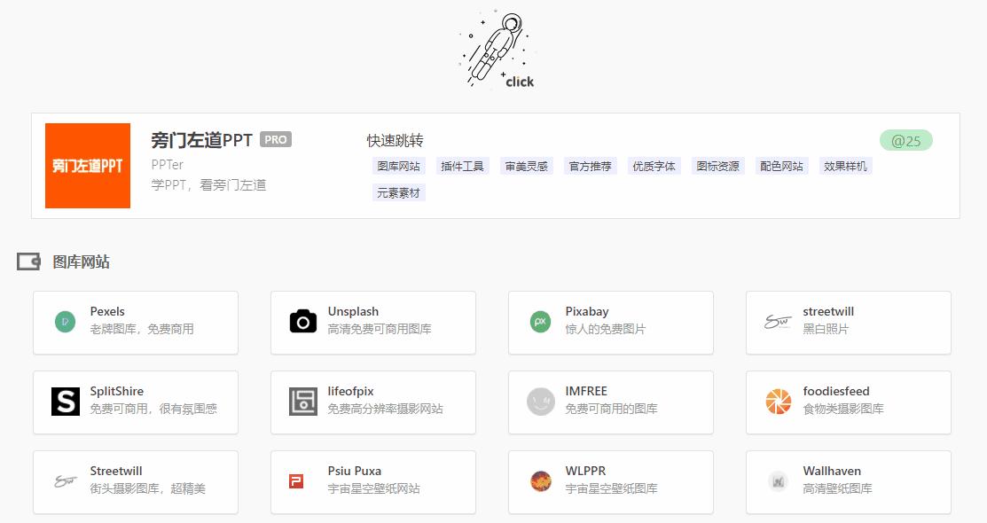Select the Pexels icon
Viewport: 987px width, 523px height.
point(64,322)
